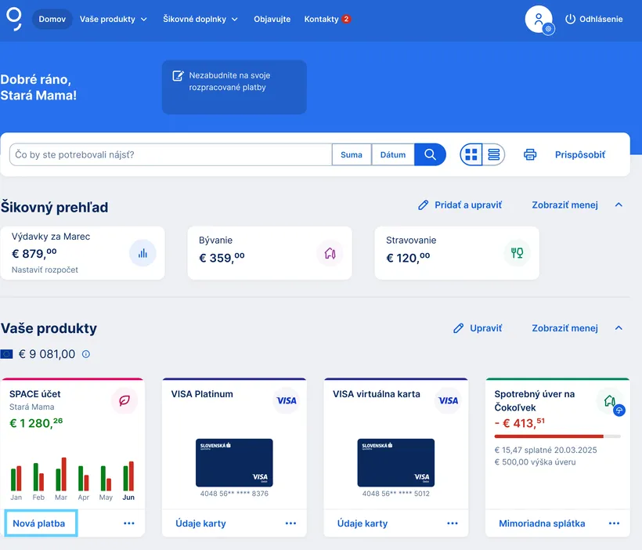The image size is (642, 550).
Task: Click info icon next to total balance
Action: click(86, 354)
